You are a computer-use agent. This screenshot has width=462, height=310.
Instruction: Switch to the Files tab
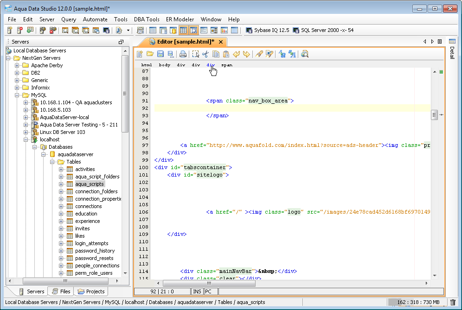click(61, 291)
